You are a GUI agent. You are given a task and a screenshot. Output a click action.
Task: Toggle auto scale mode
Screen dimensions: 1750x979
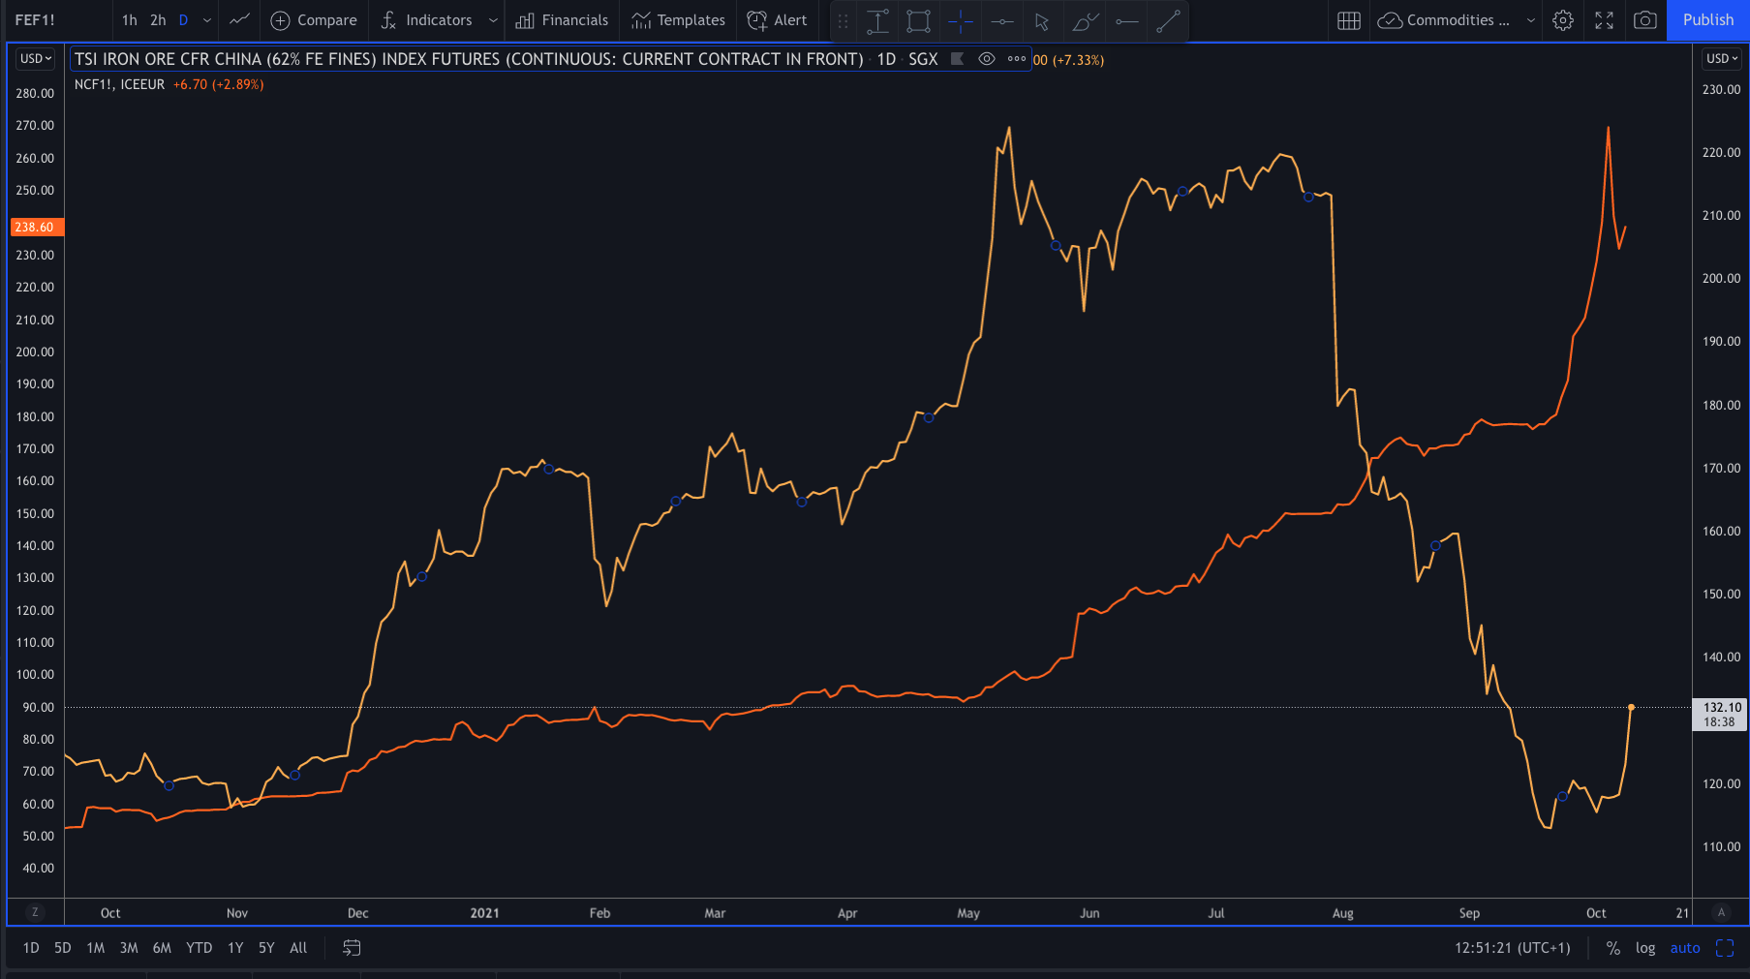[1684, 948]
